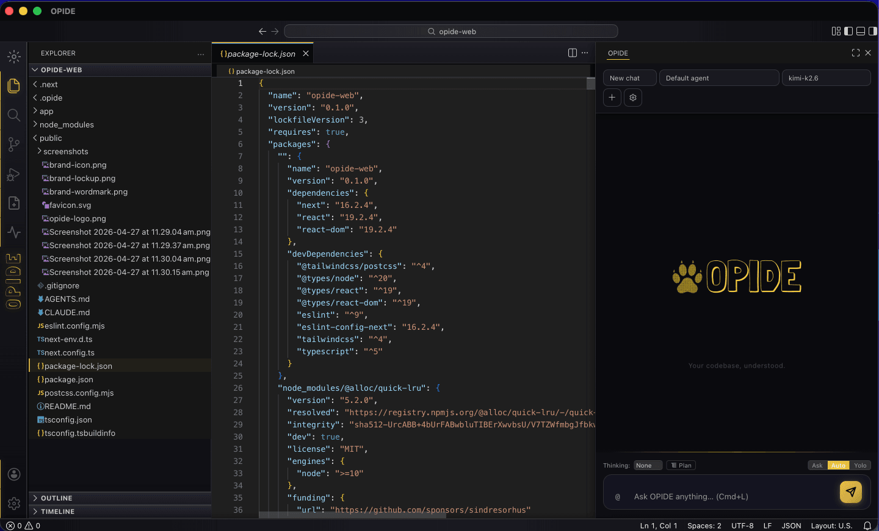Screen dimensions: 879x531
Task: Click the sun icon atop the activity bar
Action: (13, 57)
